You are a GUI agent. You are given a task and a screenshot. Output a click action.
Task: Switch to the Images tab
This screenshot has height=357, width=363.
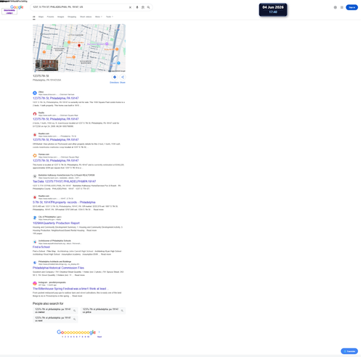click(61, 17)
